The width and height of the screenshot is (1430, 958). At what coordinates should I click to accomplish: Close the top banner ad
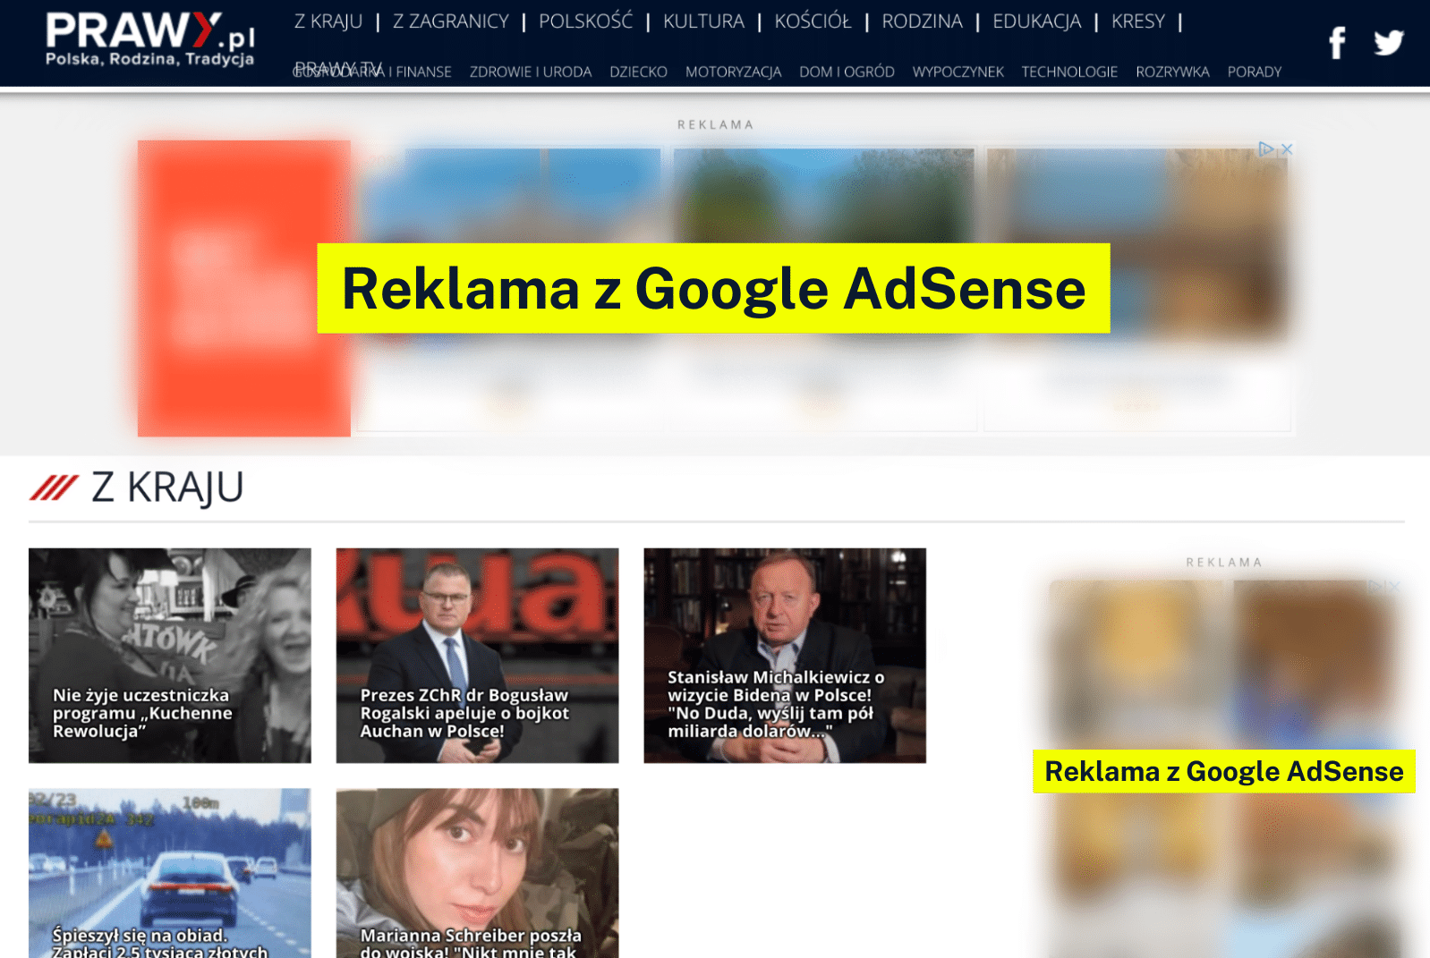[x=1288, y=149]
